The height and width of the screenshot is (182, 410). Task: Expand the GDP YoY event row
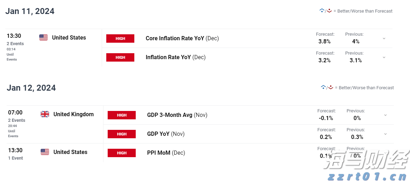tap(385, 134)
